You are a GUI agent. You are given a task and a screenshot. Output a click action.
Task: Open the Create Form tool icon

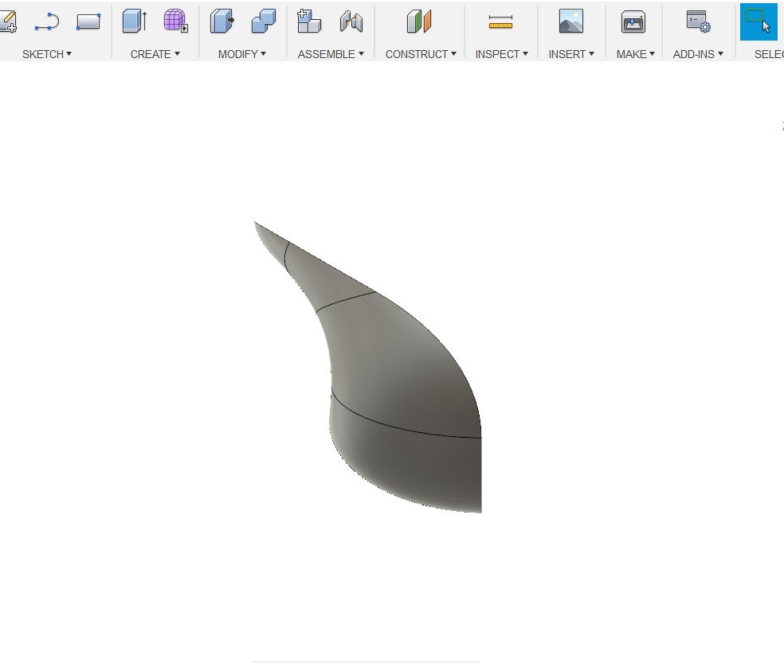coord(176,21)
